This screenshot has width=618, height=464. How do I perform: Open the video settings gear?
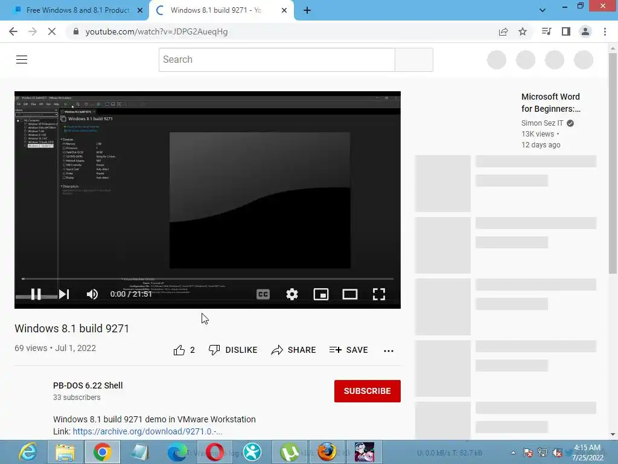point(292,294)
